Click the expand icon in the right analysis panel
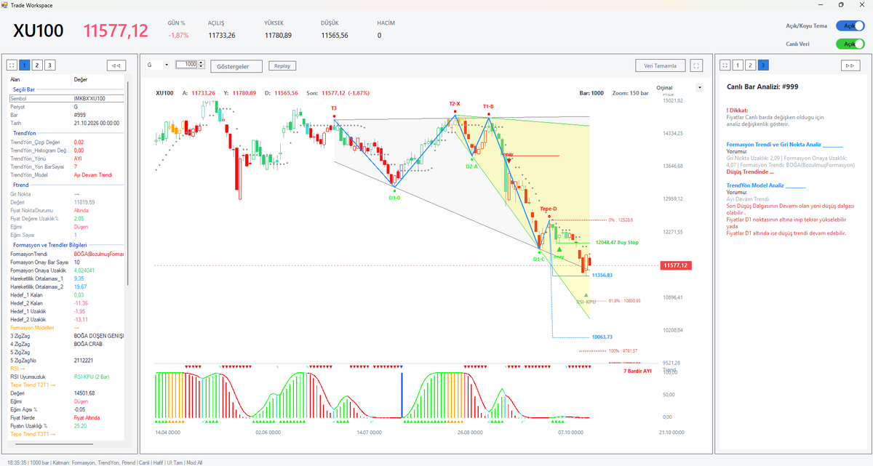Viewport: 873px width, 466px height. click(x=725, y=65)
